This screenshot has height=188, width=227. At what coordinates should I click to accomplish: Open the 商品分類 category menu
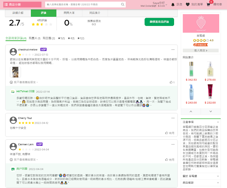(22, 5)
